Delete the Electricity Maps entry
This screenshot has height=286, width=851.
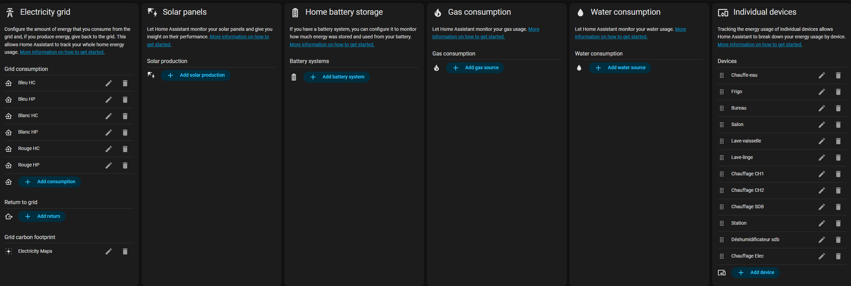coord(125,251)
